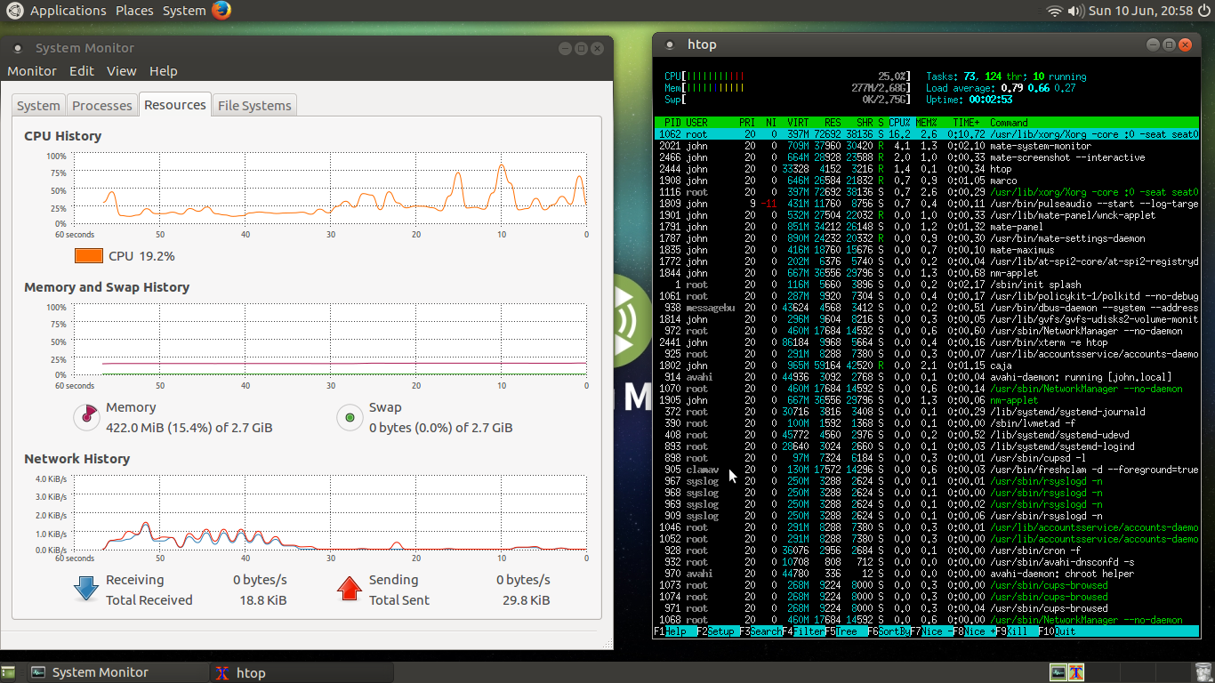Open the Places menu in top panel
1215x683 pixels.
(x=134, y=11)
